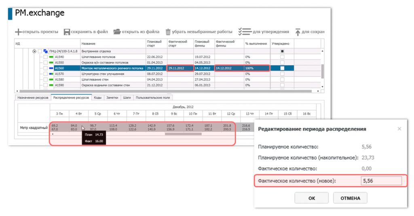The image size is (414, 216).
Task: Click убрать невыбранные работы toolbar label
Action: pyautogui.click(x=202, y=32)
